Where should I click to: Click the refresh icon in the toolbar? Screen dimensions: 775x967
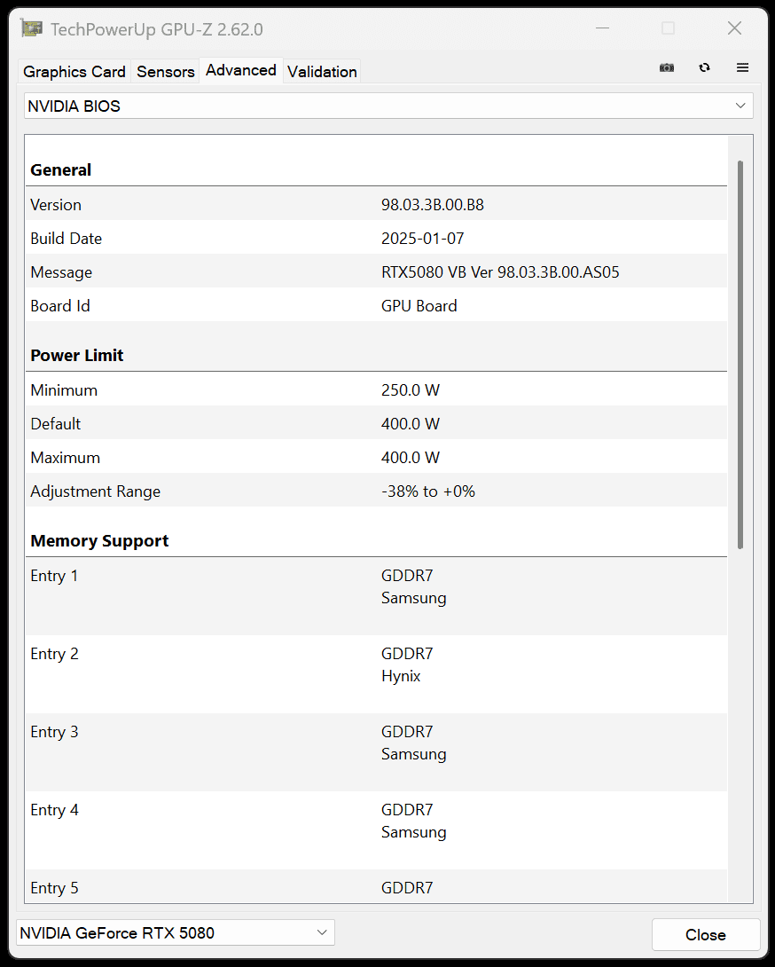point(705,67)
